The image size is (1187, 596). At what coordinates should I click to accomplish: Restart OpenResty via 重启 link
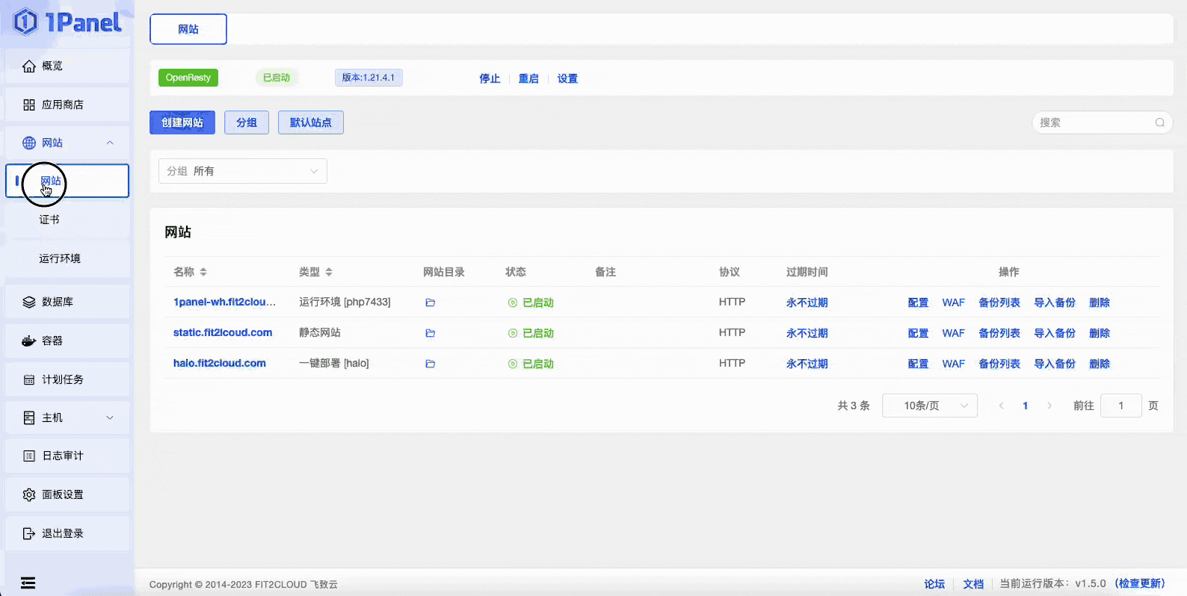tap(528, 78)
